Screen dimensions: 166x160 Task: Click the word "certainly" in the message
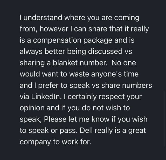pyautogui.click(x=82, y=97)
